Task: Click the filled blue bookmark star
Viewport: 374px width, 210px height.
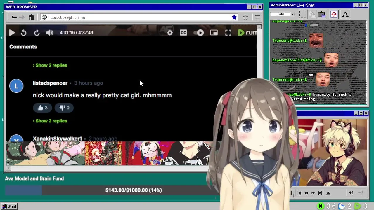Action: 234,17
